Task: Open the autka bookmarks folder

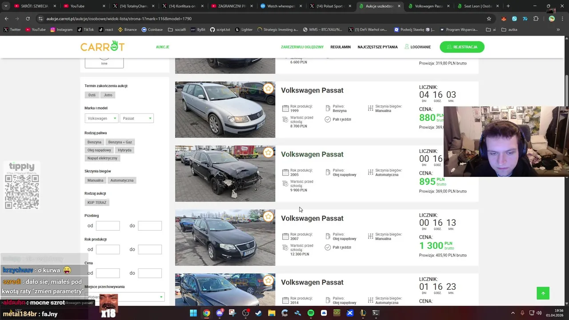Action: click(x=509, y=29)
